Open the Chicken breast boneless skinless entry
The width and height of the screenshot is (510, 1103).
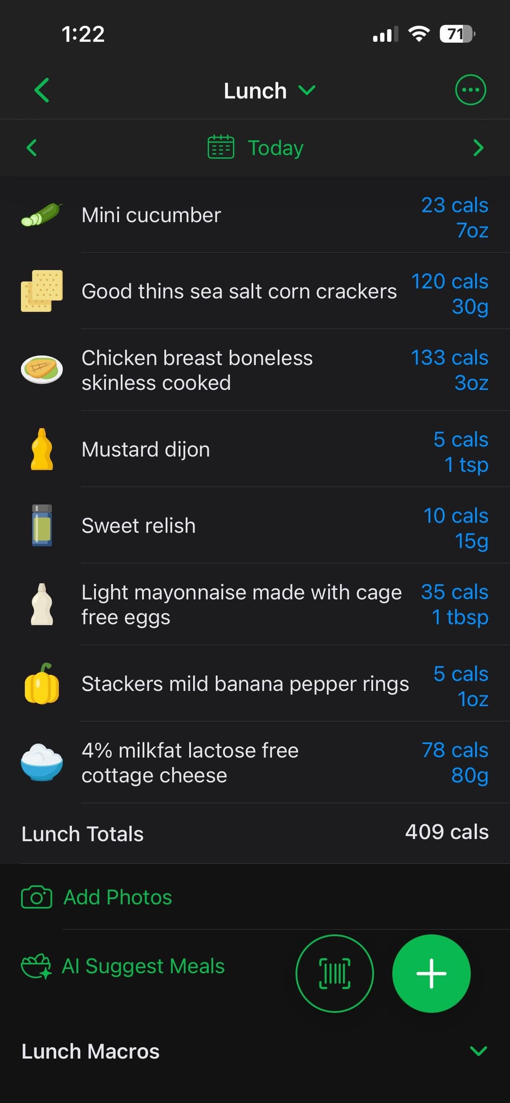click(197, 370)
